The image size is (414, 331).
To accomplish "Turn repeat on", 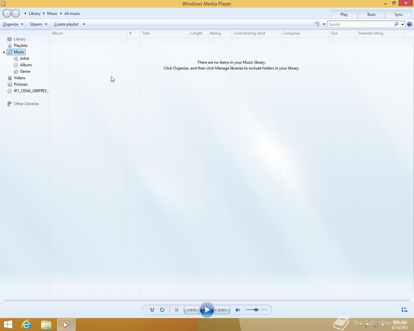I will [162, 310].
